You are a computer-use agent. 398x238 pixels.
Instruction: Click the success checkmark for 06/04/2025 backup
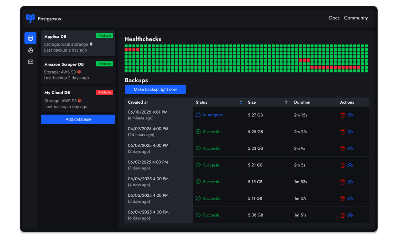(198, 215)
